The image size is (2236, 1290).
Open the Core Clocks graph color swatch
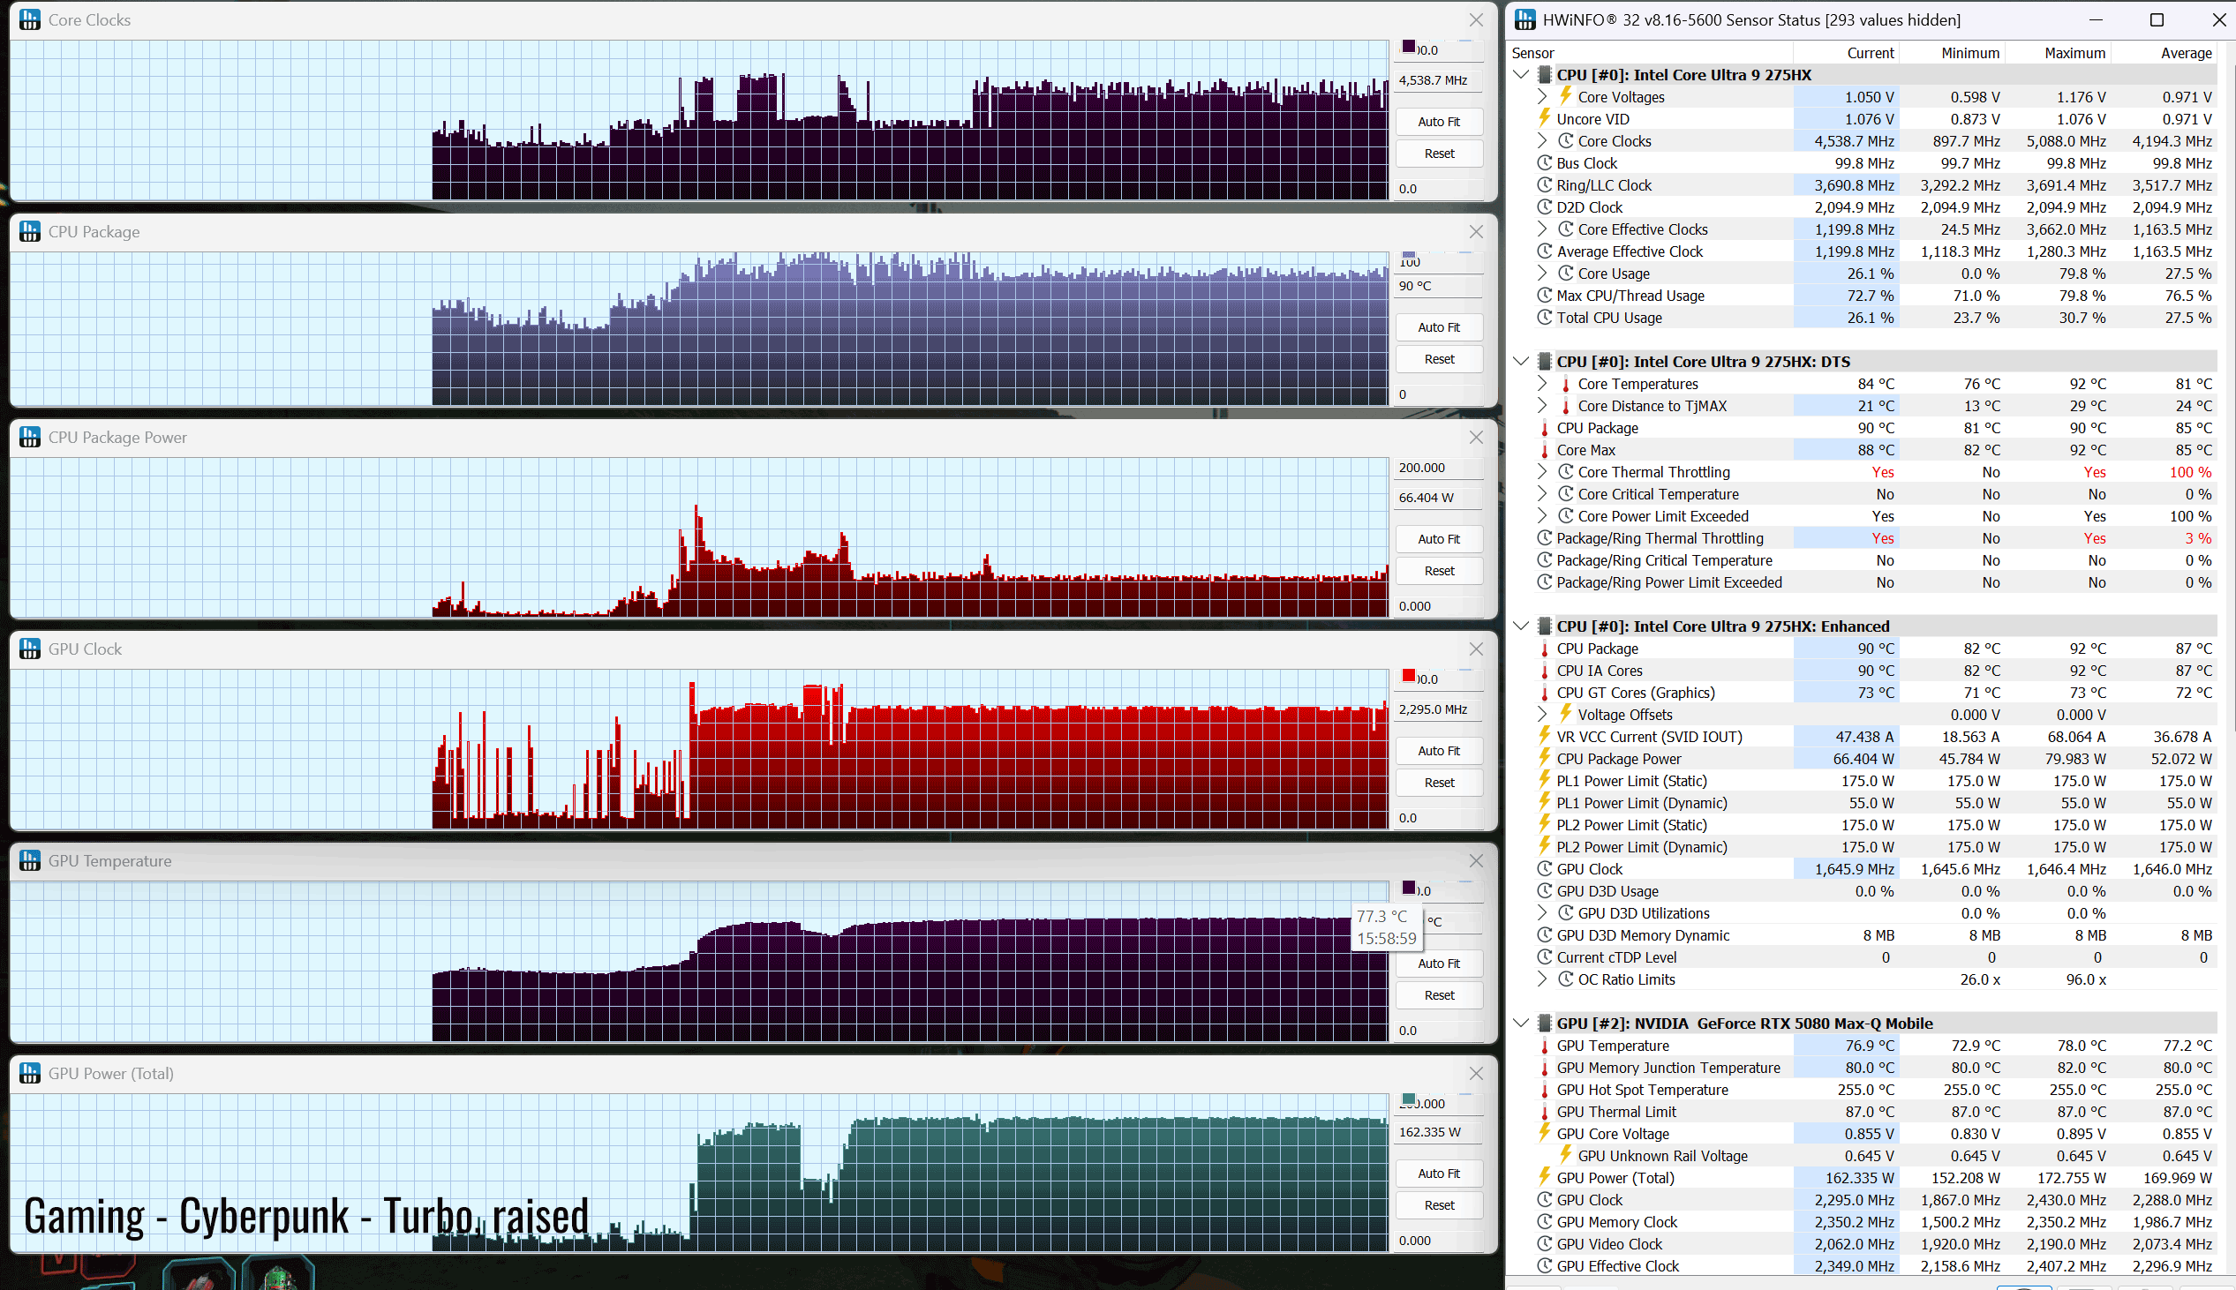1409,47
